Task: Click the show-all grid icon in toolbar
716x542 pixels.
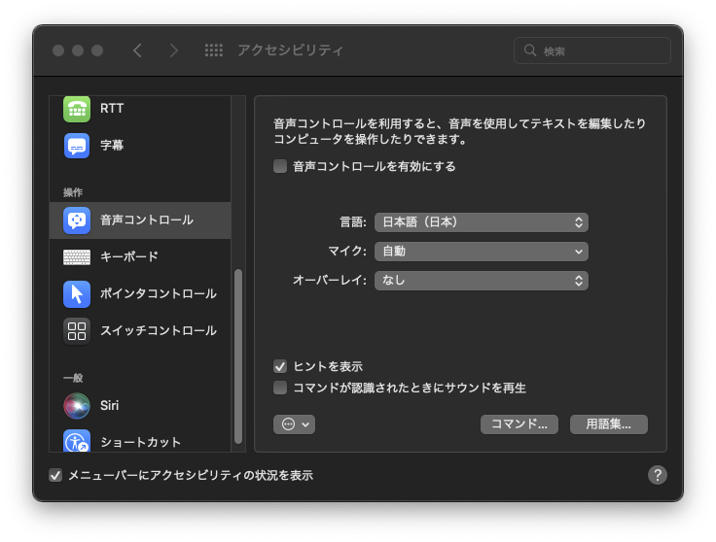Action: [x=214, y=51]
